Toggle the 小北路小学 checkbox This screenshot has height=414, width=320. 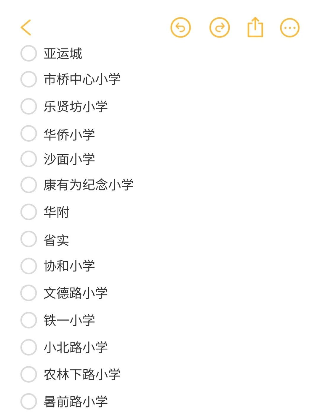(x=29, y=347)
